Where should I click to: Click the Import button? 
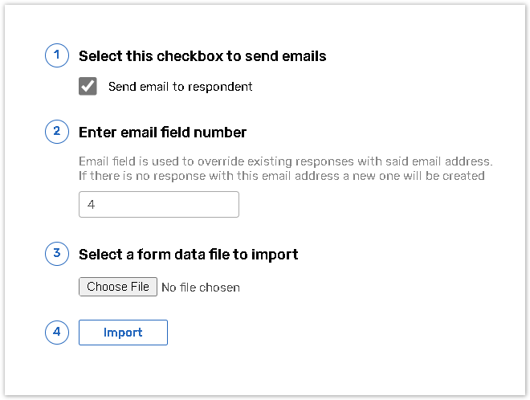(123, 333)
